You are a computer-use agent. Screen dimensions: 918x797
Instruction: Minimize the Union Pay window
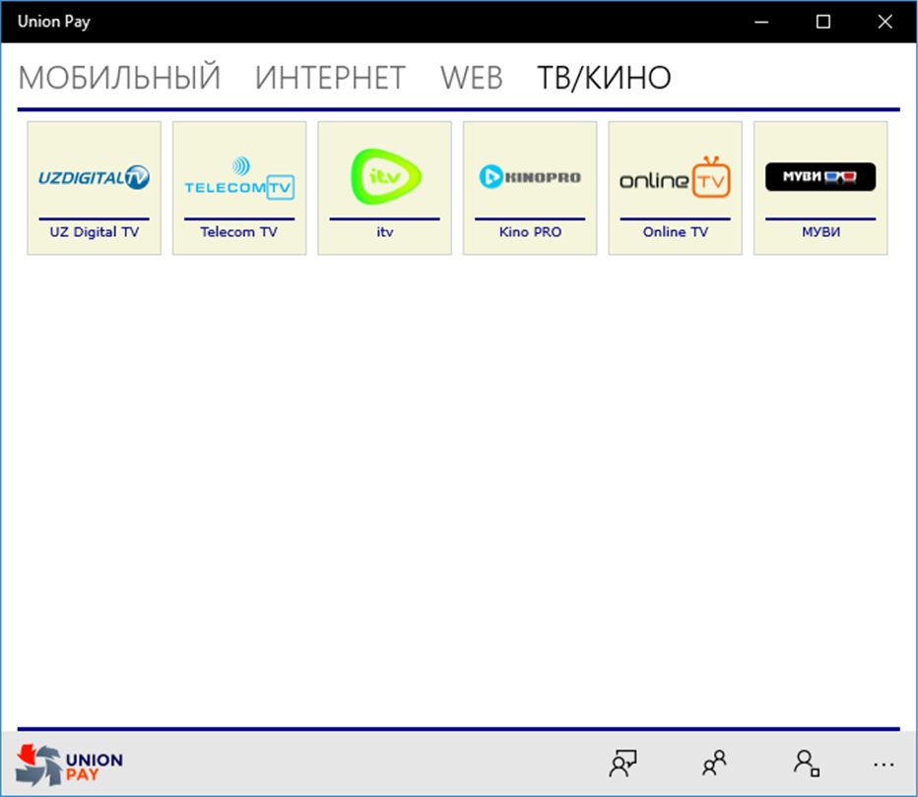pos(761,23)
